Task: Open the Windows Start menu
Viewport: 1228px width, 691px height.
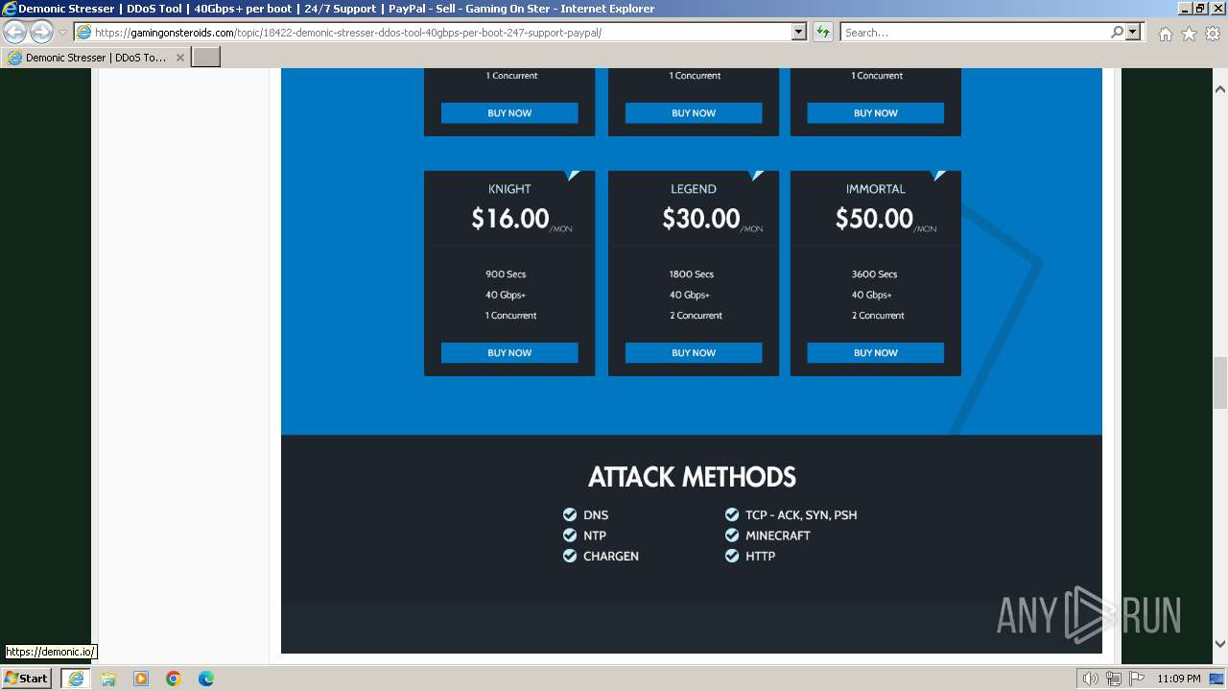Action: (x=27, y=679)
